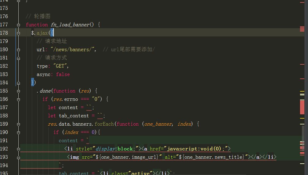308x175 pixels.
Task: Click the highlighted closing brace on line 184
Action: [x=32, y=82]
